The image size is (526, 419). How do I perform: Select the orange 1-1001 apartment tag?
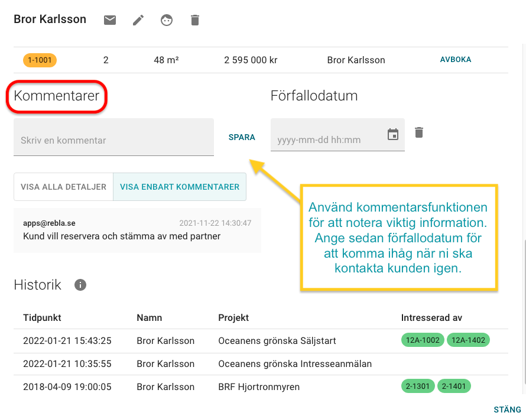(39, 60)
